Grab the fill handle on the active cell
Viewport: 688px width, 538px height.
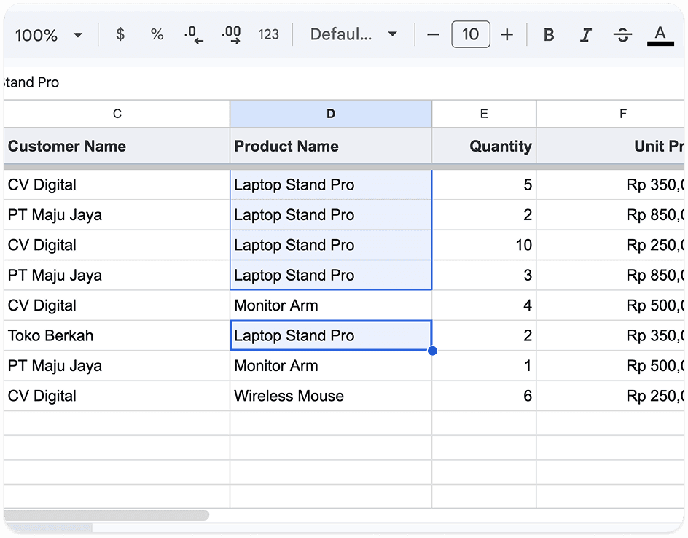coord(432,351)
